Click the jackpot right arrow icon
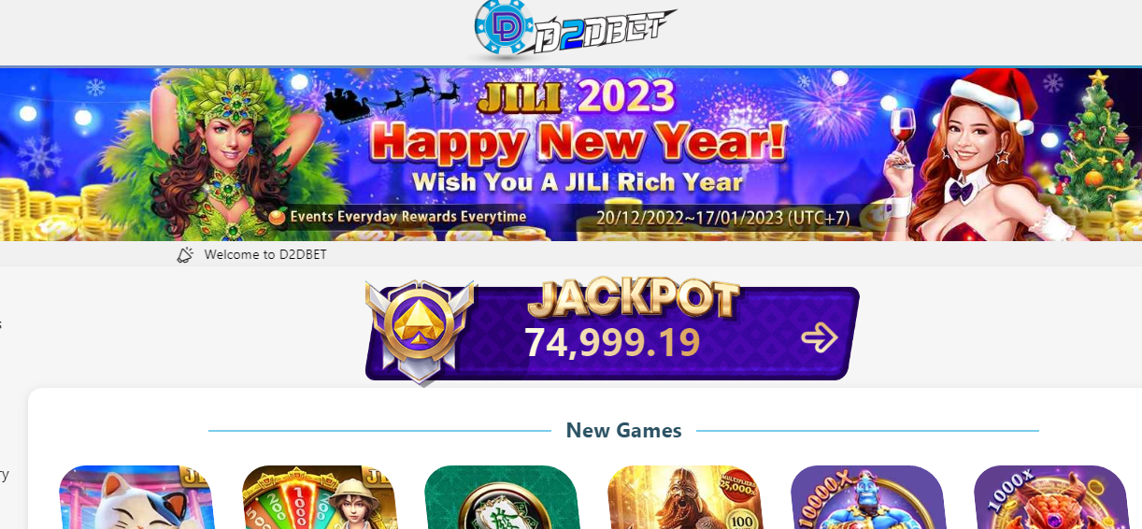Viewport: 1142px width, 529px height. click(x=820, y=337)
